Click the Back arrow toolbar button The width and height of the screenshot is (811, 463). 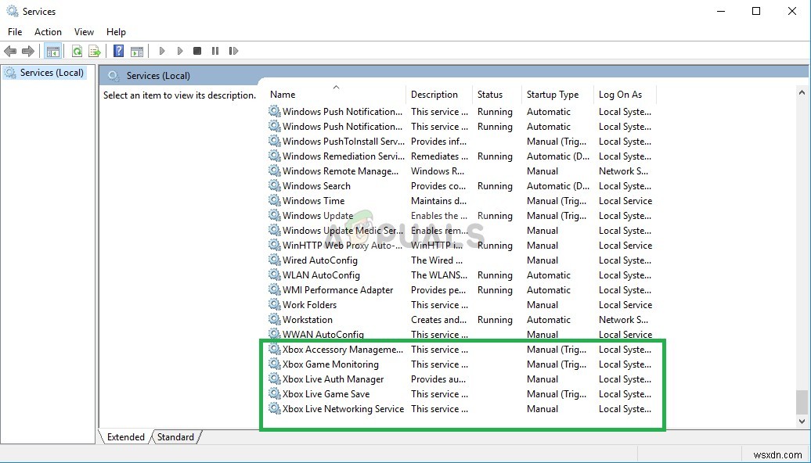point(10,51)
